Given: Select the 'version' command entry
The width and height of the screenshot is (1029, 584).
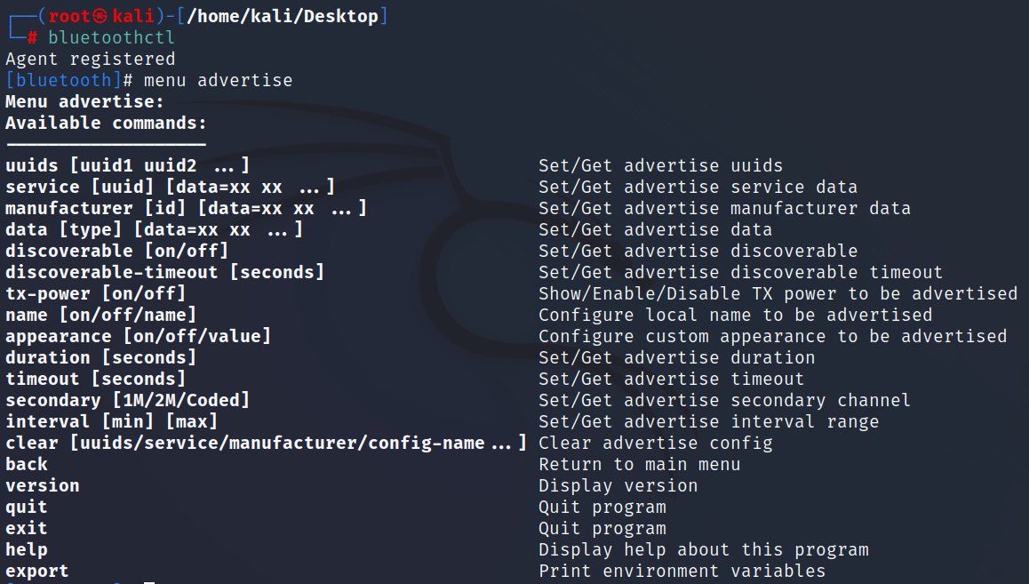Looking at the screenshot, I should (x=43, y=485).
